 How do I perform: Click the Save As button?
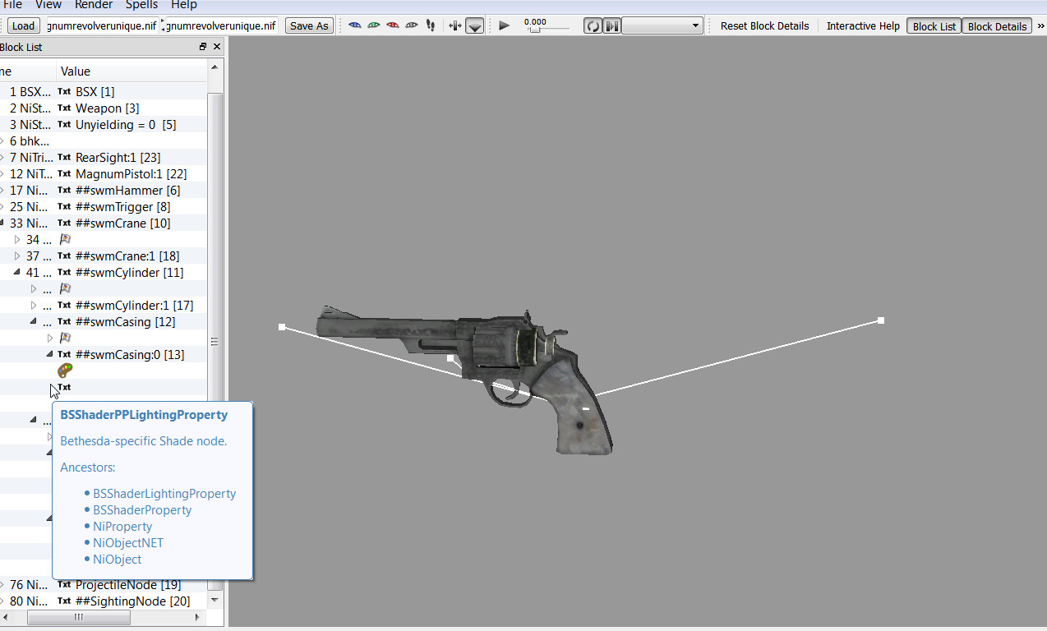[309, 25]
